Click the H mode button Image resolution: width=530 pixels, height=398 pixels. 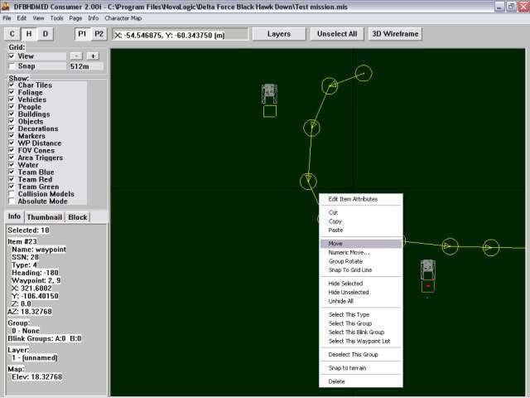29,34
